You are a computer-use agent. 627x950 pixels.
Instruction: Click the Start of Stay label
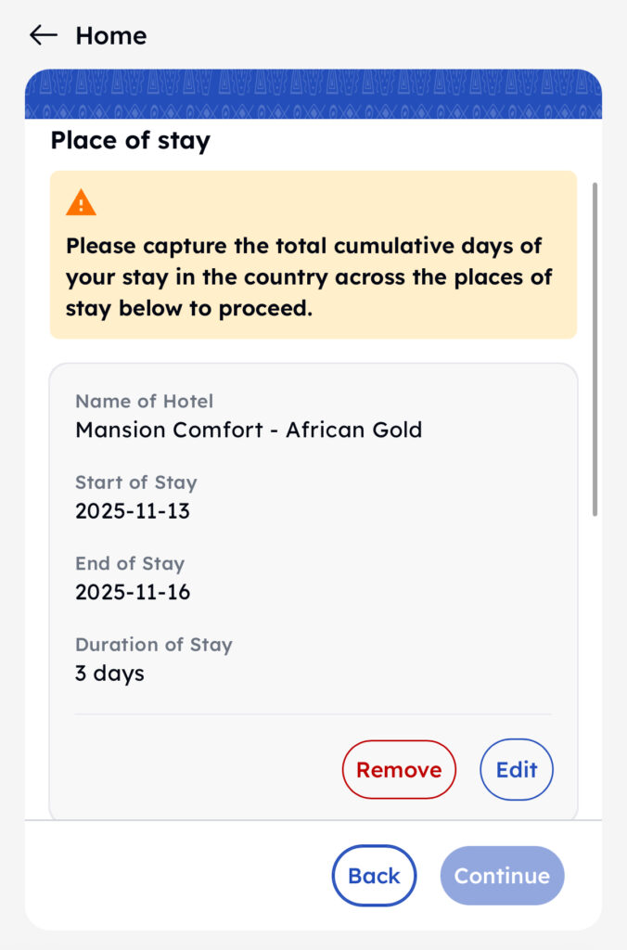click(135, 482)
